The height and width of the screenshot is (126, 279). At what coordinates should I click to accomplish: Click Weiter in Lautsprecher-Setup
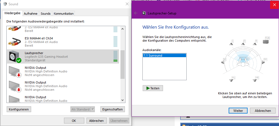pyautogui.click(x=238, y=110)
